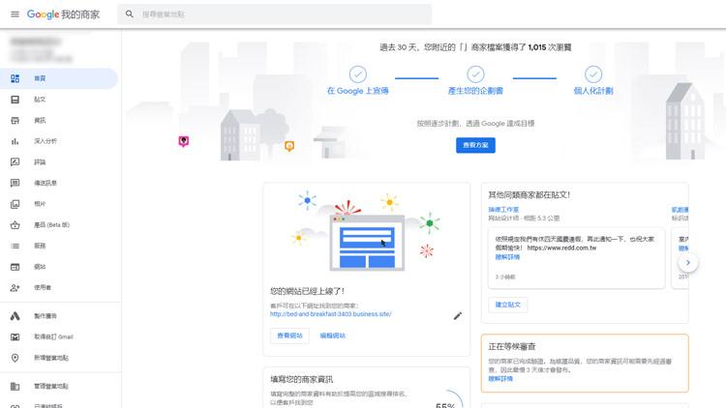
Task: Open the bed-and-breakfast business.site URL link
Action: point(331,314)
